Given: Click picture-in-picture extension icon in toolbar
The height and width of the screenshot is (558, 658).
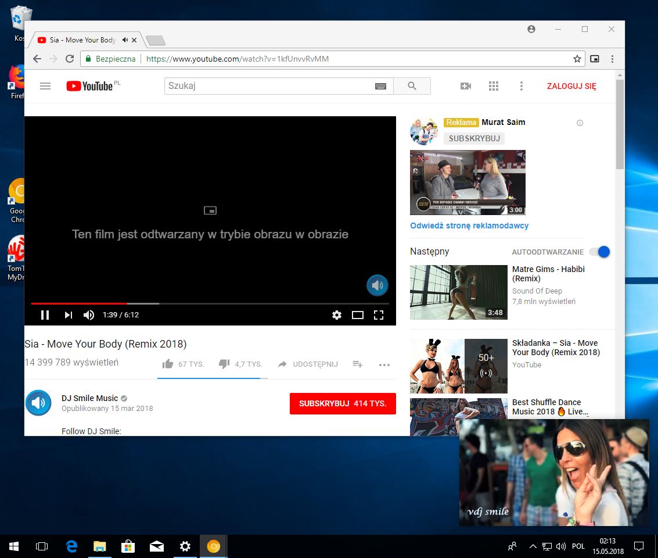Looking at the screenshot, I should (595, 59).
